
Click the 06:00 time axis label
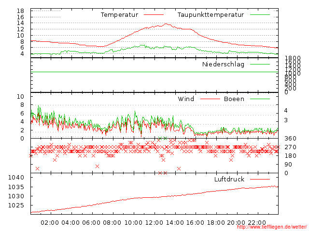tap(91, 223)
